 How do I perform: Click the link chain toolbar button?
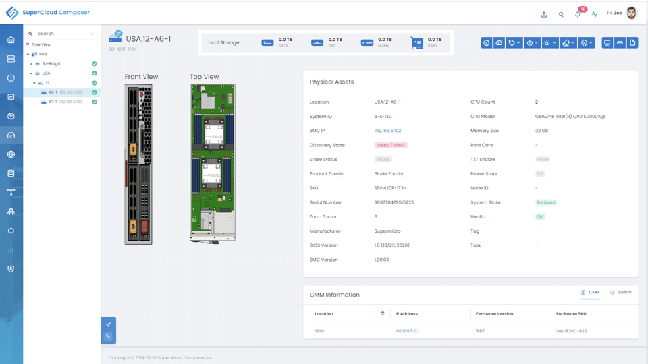click(x=620, y=43)
